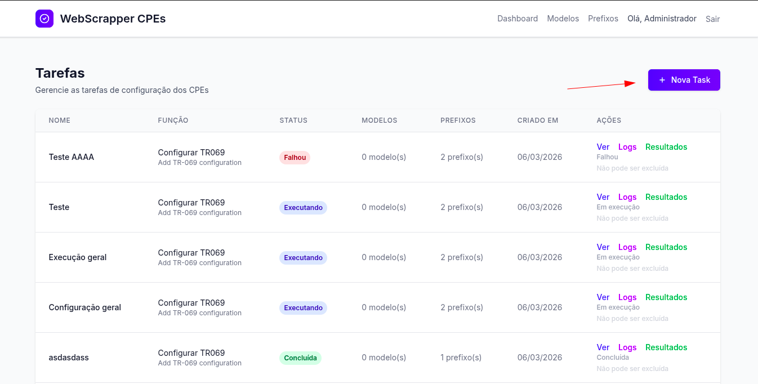This screenshot has width=758, height=384.
Task: Click the WebScrapper CPEs title text
Action: [x=113, y=19]
